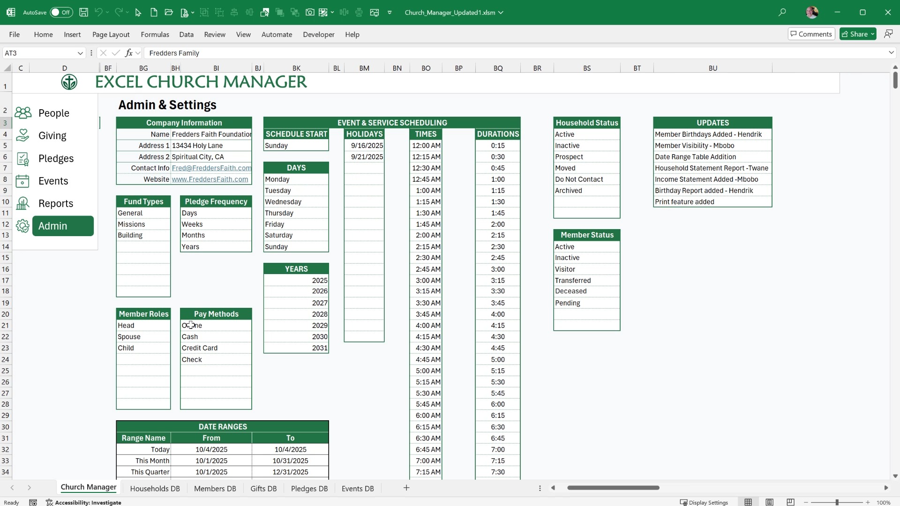
Task: Open the www.FreddersFaith.com website link
Action: 210,179
